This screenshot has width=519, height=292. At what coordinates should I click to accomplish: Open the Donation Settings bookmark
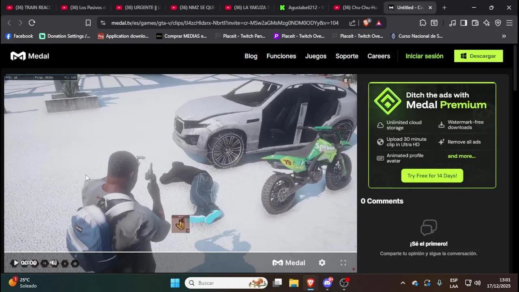click(65, 36)
